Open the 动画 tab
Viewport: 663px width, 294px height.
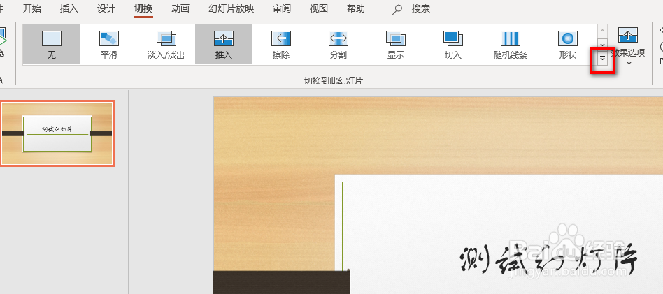point(180,9)
